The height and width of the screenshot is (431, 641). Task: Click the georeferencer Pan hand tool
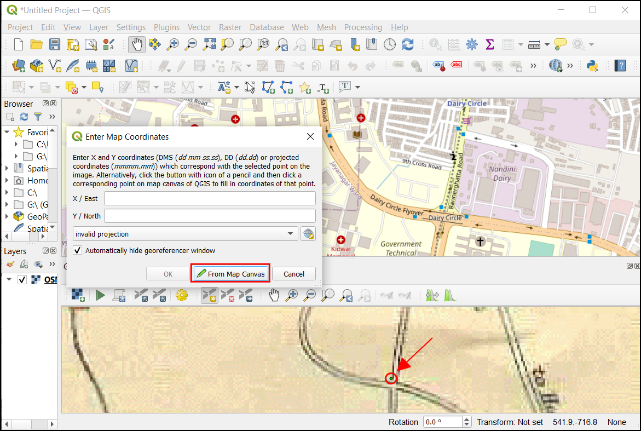pos(274,295)
